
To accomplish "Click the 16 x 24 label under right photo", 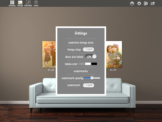I will (113, 70).
